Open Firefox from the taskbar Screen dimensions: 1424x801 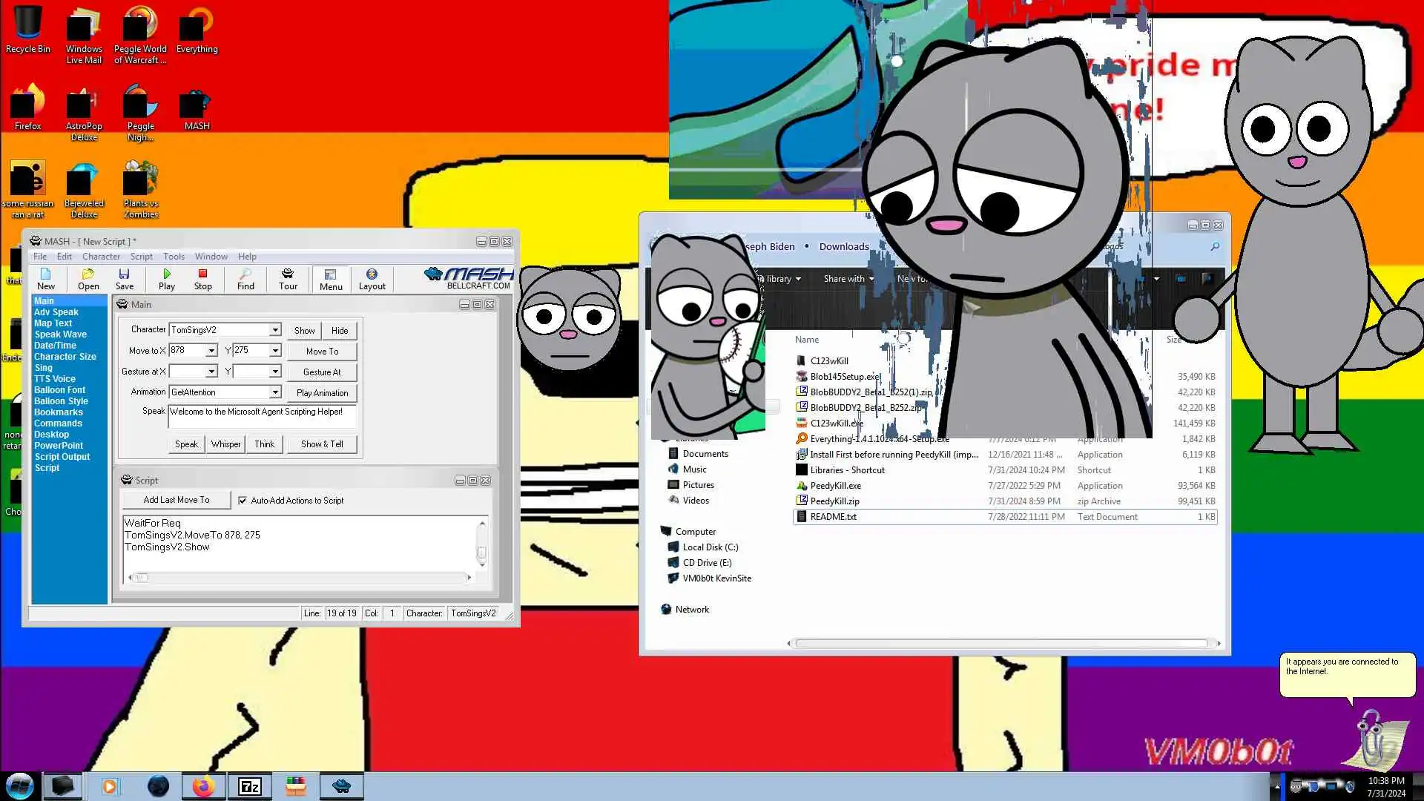click(x=203, y=786)
